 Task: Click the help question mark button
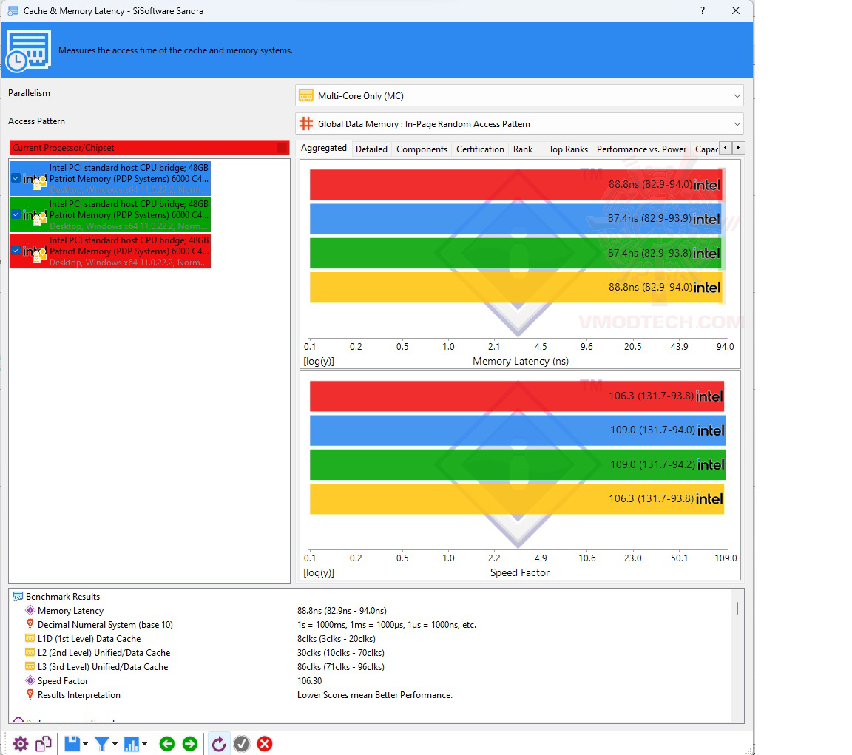coord(703,10)
